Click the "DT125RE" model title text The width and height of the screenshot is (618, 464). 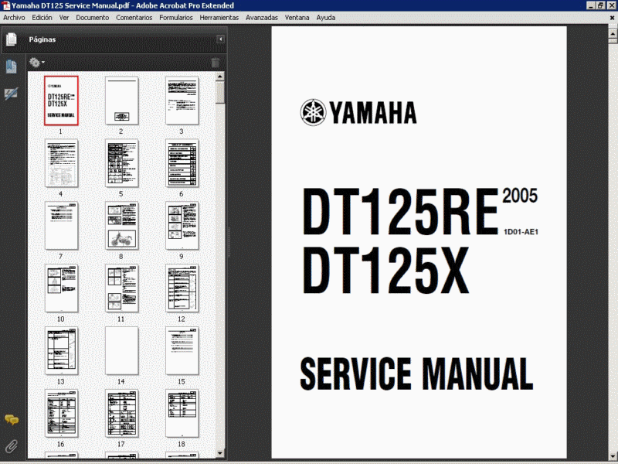400,212
